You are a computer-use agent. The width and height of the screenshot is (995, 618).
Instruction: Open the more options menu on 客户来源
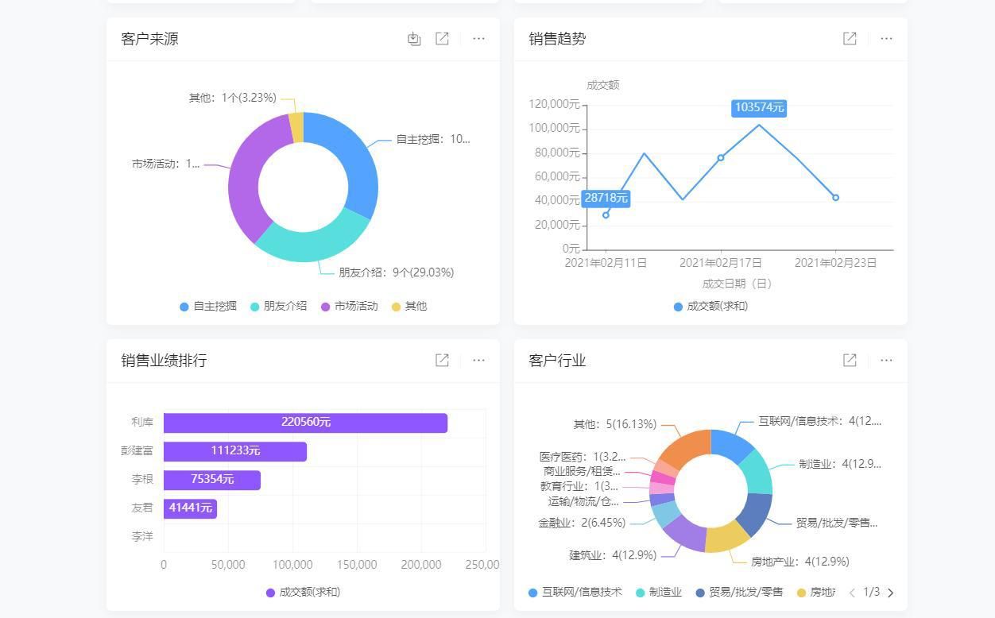point(478,38)
